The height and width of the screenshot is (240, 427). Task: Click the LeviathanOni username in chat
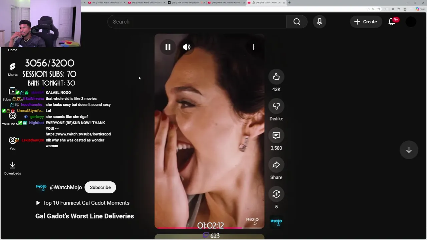(33, 140)
